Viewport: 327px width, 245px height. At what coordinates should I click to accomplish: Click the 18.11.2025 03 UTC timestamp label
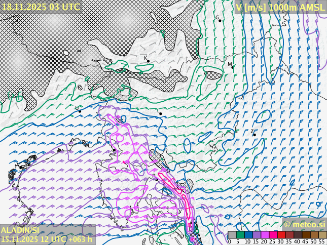point(41,7)
